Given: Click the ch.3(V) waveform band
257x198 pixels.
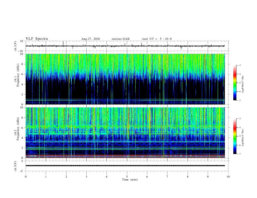Looking at the screenshot, I should click(x=125, y=166).
